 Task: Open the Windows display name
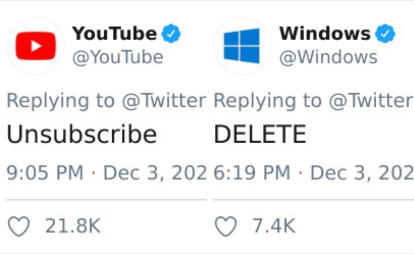coord(325,33)
